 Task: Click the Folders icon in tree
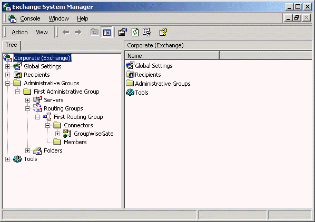pyautogui.click(x=37, y=150)
